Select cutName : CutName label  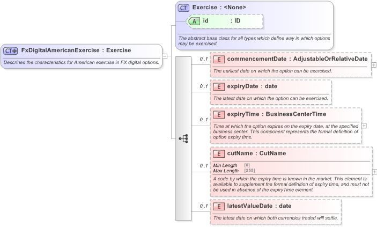coord(256,153)
